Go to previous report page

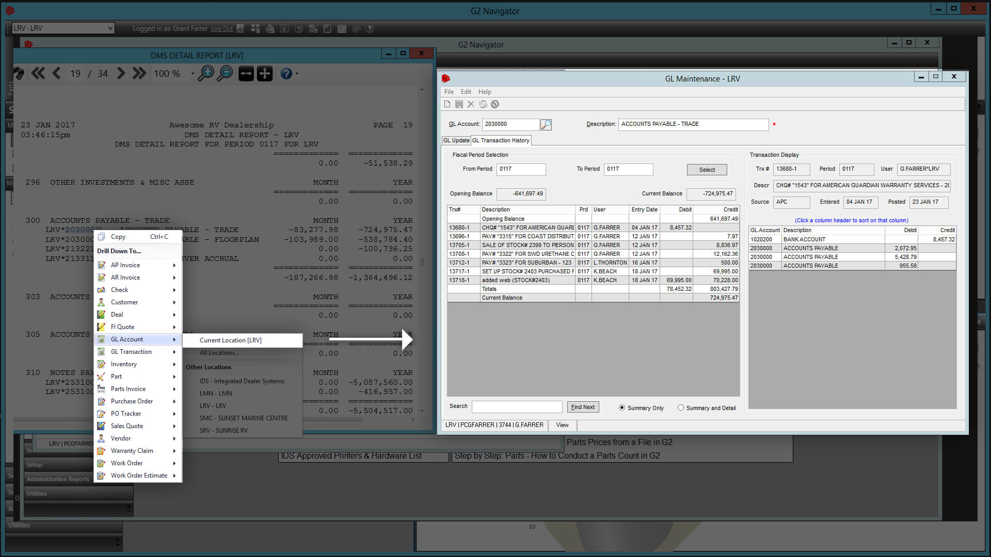tap(56, 73)
